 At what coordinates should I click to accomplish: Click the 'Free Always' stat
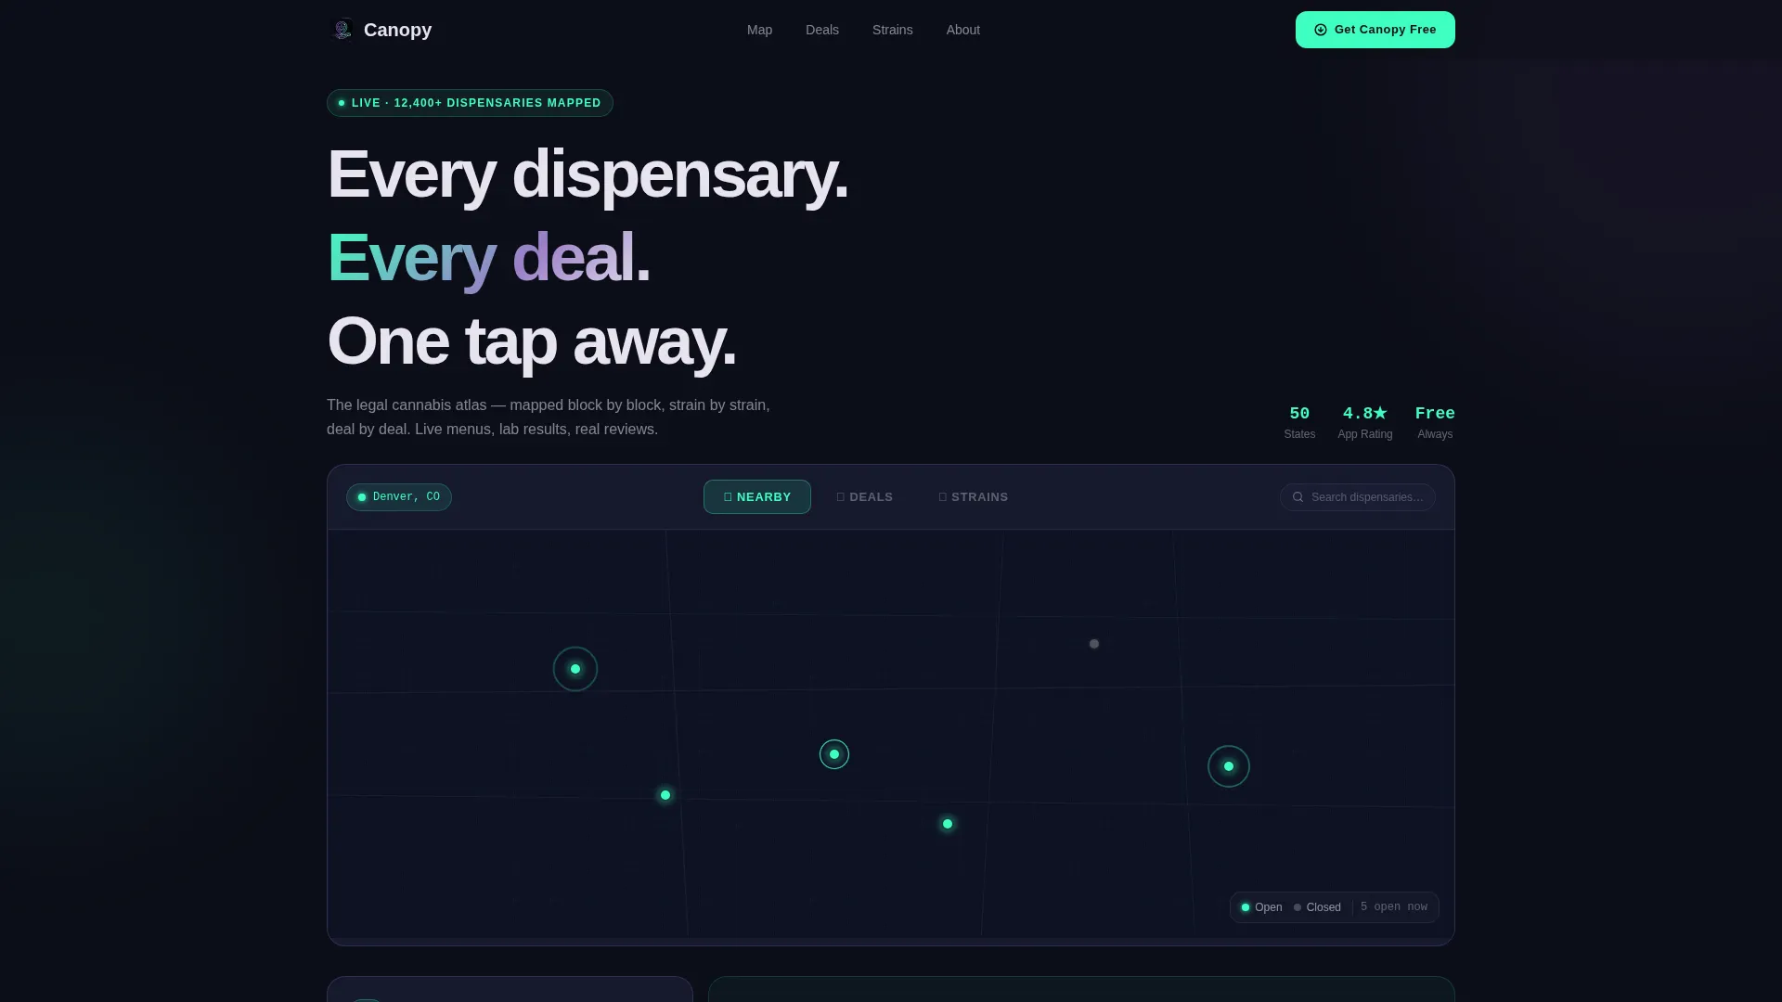tap(1435, 422)
